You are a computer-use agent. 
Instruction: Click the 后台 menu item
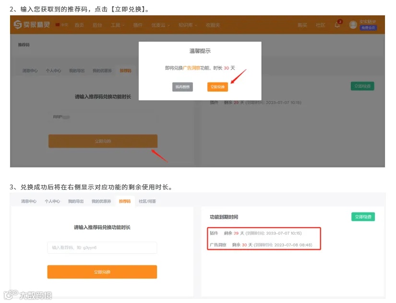tap(98, 25)
